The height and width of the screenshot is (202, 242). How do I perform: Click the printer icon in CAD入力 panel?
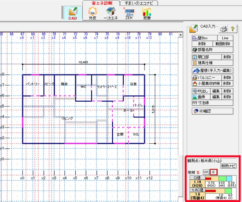pos(223,29)
